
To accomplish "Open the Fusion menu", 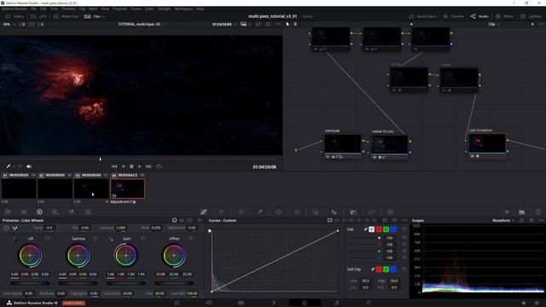I will [x=136, y=9].
